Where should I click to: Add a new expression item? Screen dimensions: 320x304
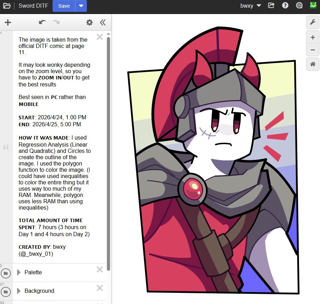point(8,22)
